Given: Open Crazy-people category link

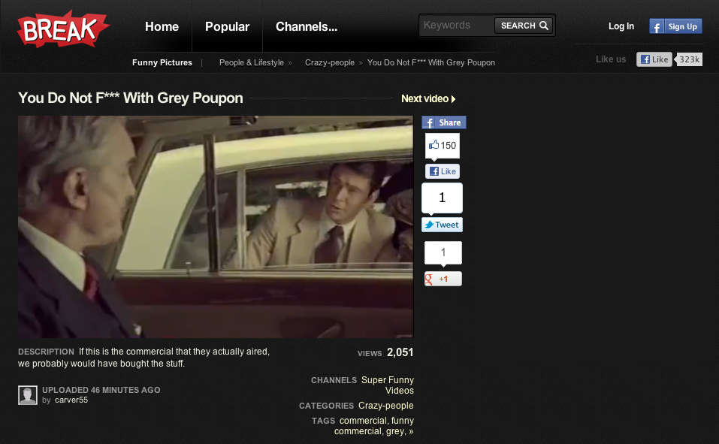Looking at the screenshot, I should click(x=385, y=406).
